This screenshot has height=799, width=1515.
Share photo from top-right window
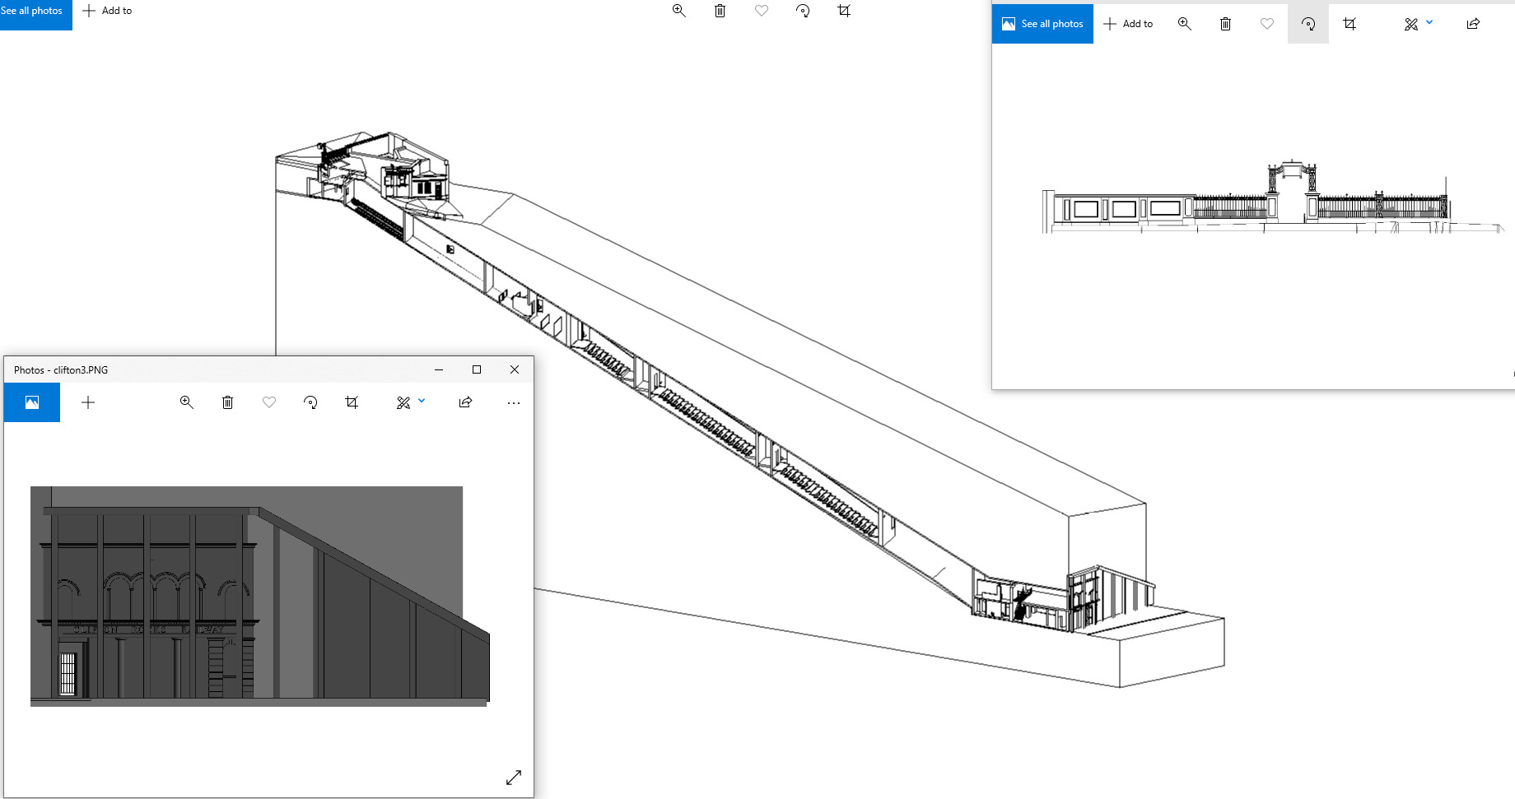pyautogui.click(x=1473, y=24)
